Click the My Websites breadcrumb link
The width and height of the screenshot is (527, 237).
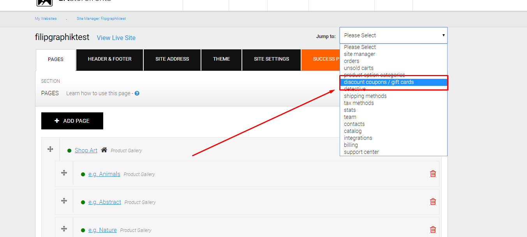[x=46, y=19]
